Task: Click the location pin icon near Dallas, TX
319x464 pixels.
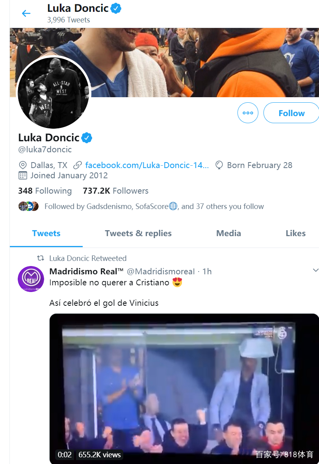Action: pos(23,165)
